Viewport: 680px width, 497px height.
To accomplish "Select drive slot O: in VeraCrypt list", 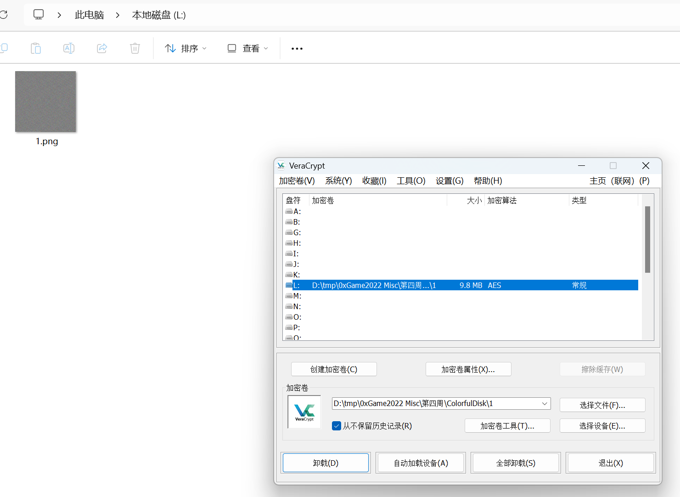I will click(293, 317).
